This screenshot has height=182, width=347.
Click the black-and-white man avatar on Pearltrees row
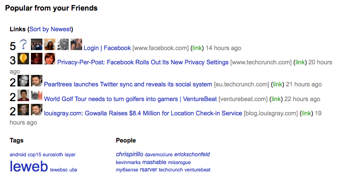(x=23, y=80)
